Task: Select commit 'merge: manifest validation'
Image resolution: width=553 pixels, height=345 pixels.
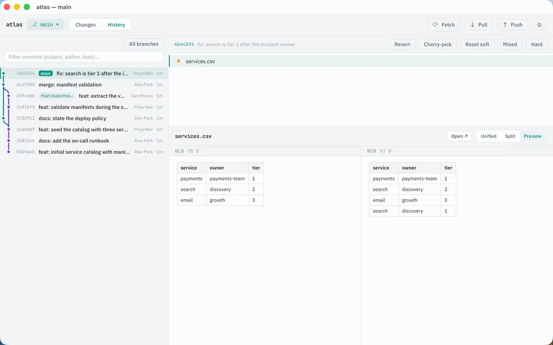Action: [84, 84]
